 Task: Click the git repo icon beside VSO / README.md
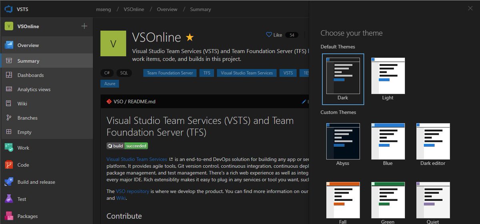(109, 101)
